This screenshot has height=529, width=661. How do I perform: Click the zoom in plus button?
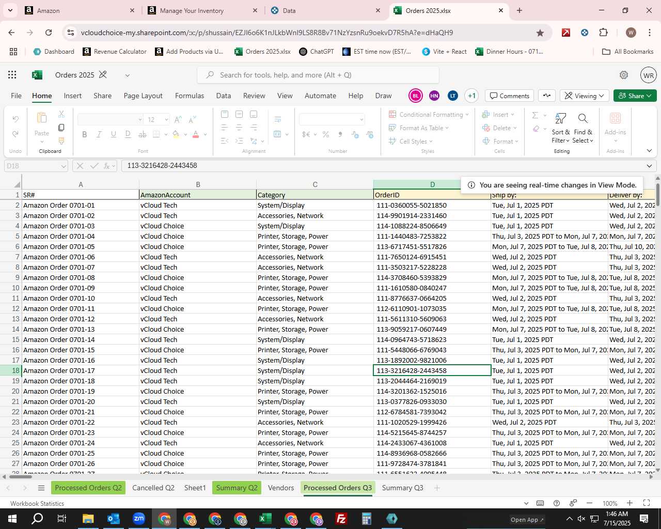[629, 503]
